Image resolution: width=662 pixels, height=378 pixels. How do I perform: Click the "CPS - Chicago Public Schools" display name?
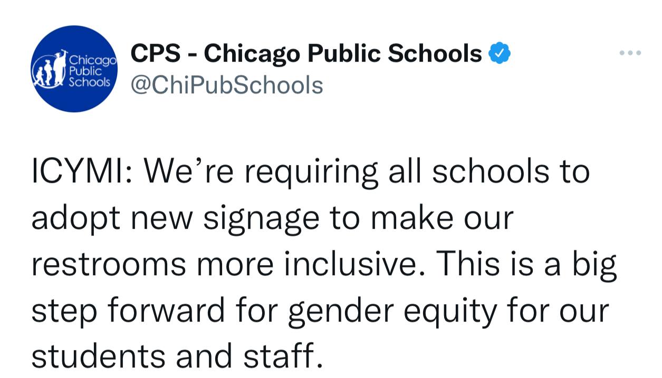click(306, 53)
